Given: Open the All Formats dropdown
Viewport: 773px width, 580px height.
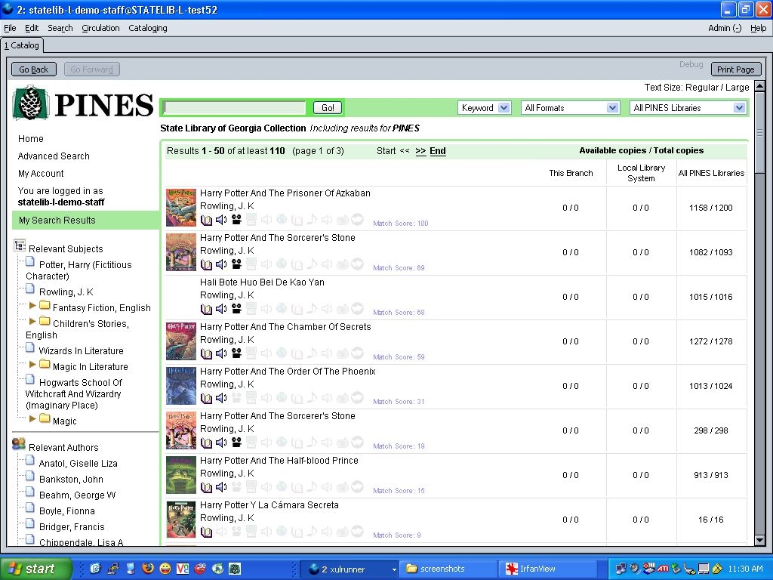Looking at the screenshot, I should [x=571, y=108].
